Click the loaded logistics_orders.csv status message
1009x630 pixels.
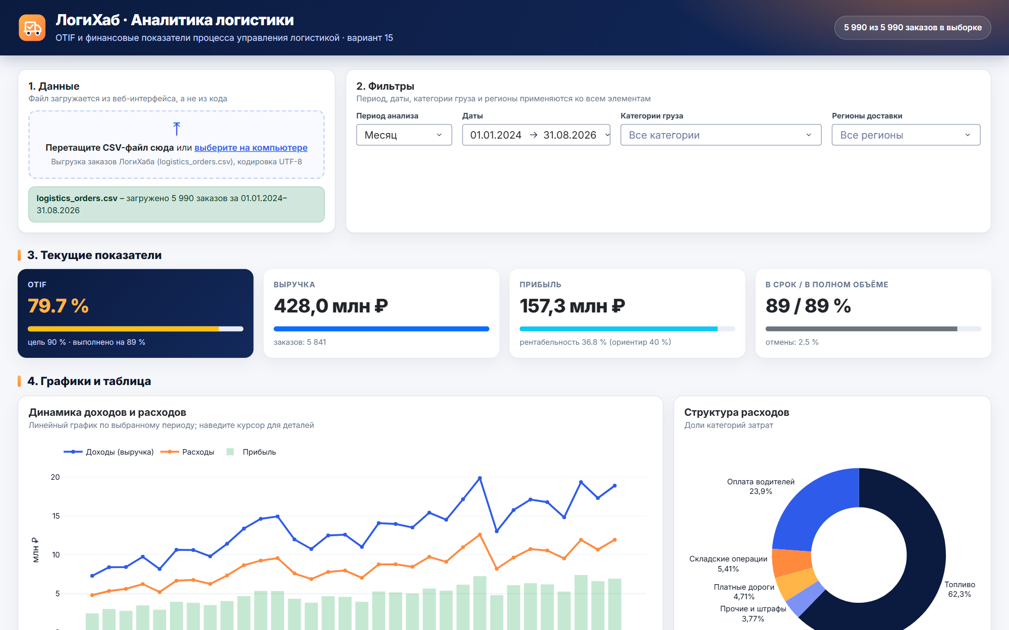point(177,205)
